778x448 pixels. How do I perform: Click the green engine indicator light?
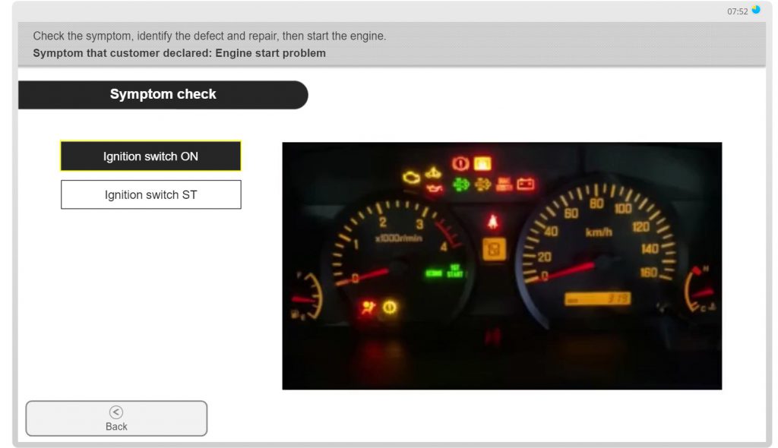tap(460, 184)
